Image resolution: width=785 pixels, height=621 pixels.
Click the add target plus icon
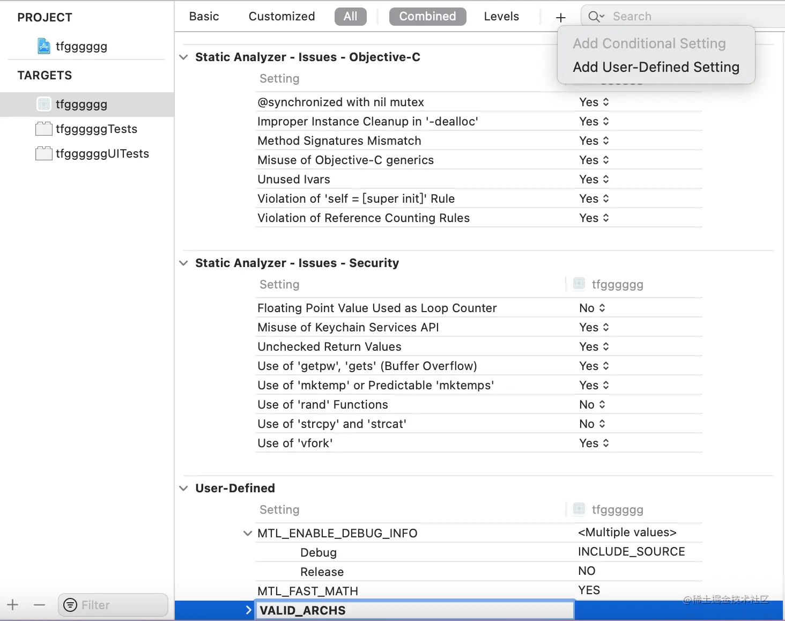coord(13,605)
